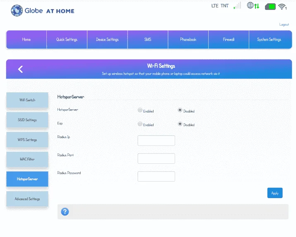Image resolution: width=296 pixels, height=237 pixels.
Task: Switch to the Phonebook tab
Action: (x=188, y=39)
